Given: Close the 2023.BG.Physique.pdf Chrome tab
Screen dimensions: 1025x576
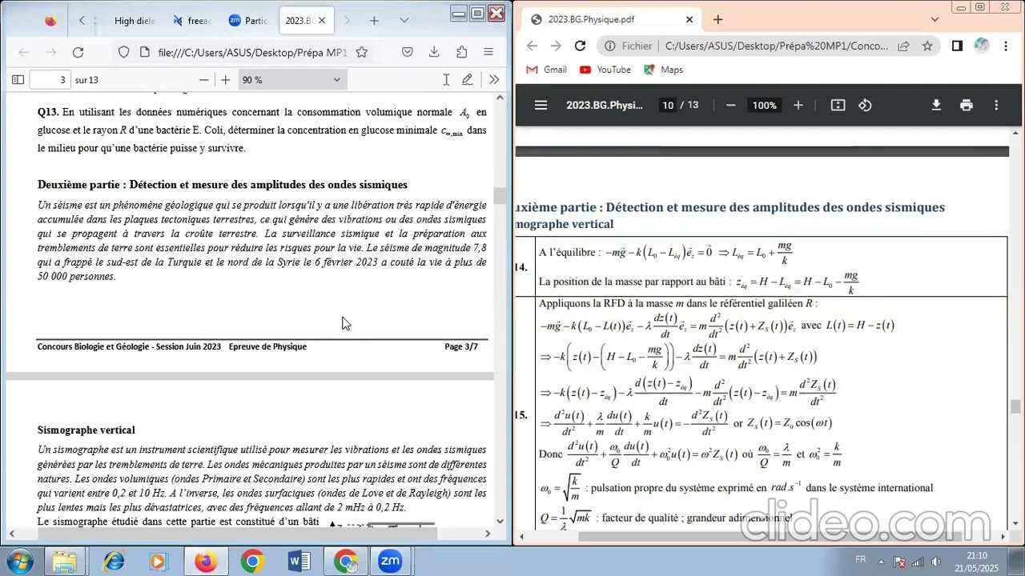Looking at the screenshot, I should tap(689, 19).
